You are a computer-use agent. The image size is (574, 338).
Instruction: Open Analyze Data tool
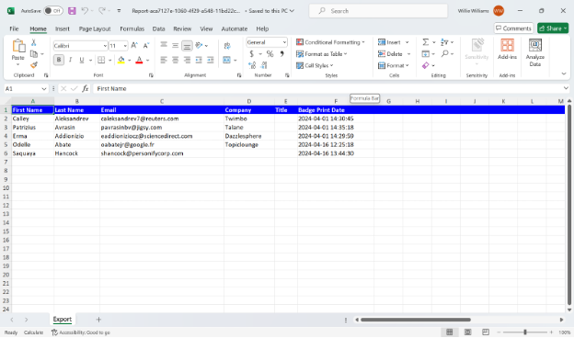(x=534, y=53)
